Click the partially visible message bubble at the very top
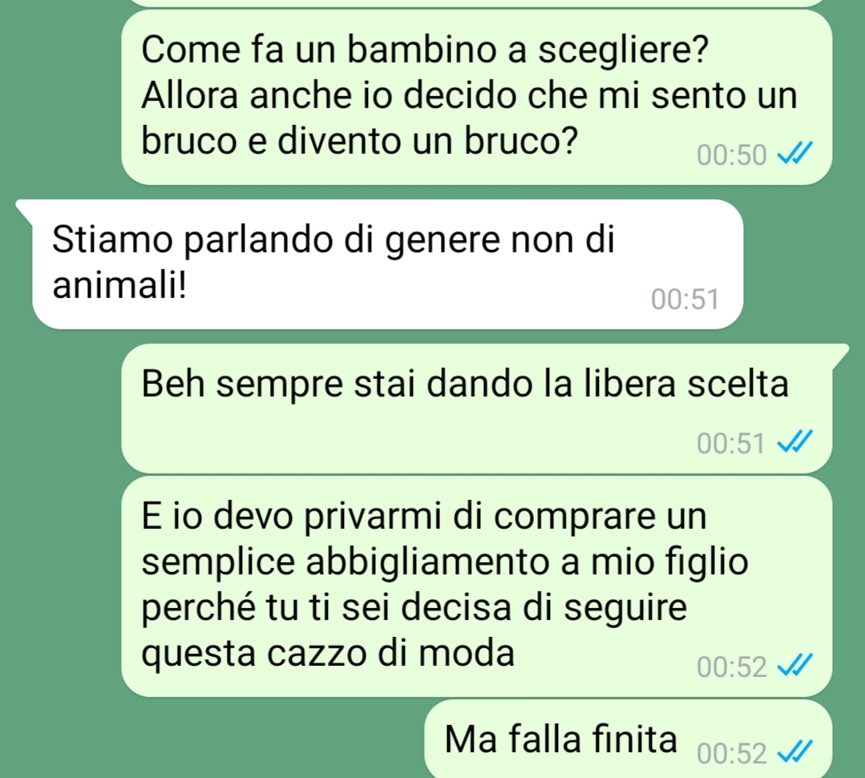 (477, 2)
